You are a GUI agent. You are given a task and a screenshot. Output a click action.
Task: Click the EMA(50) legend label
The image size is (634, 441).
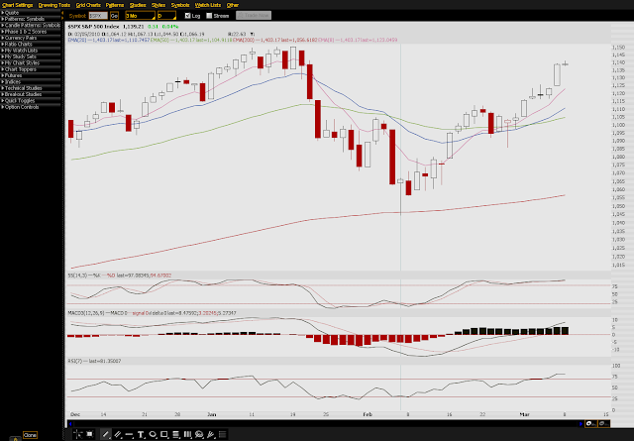point(158,40)
